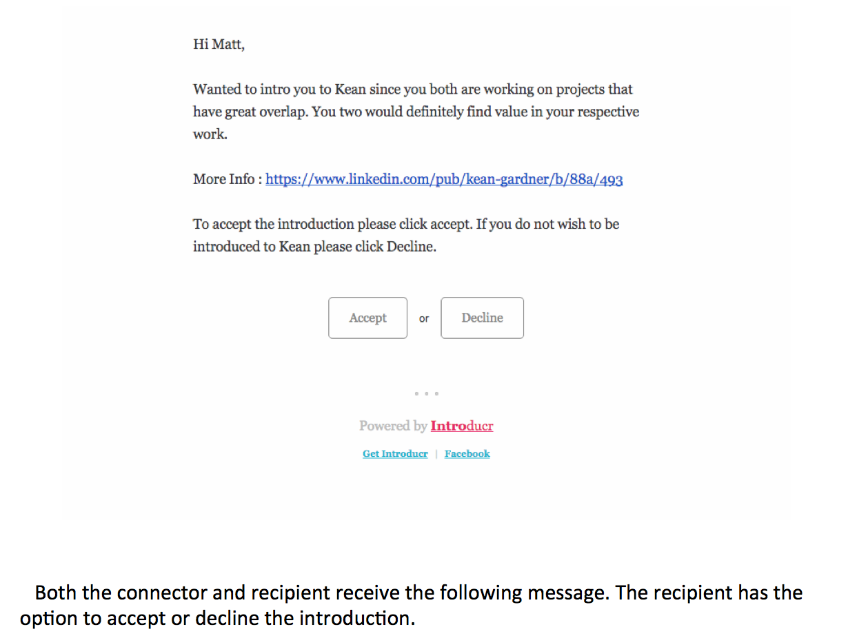Open Kean Gardner's LinkedIn profile link

[x=444, y=179]
